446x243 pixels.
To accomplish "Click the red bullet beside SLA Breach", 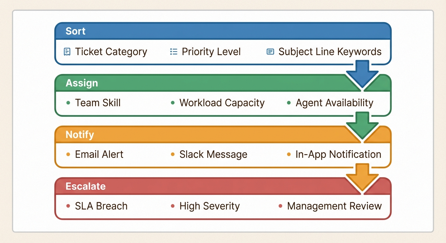I will coord(68,206).
